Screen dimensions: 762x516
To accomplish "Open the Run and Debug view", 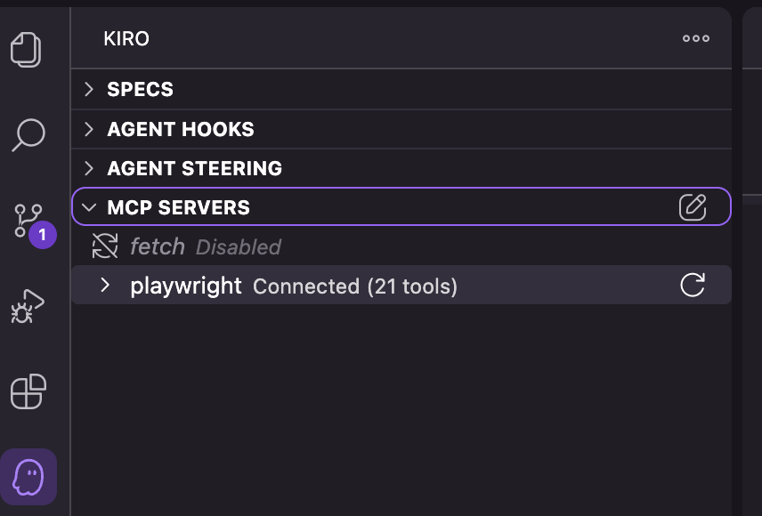I will (28, 306).
